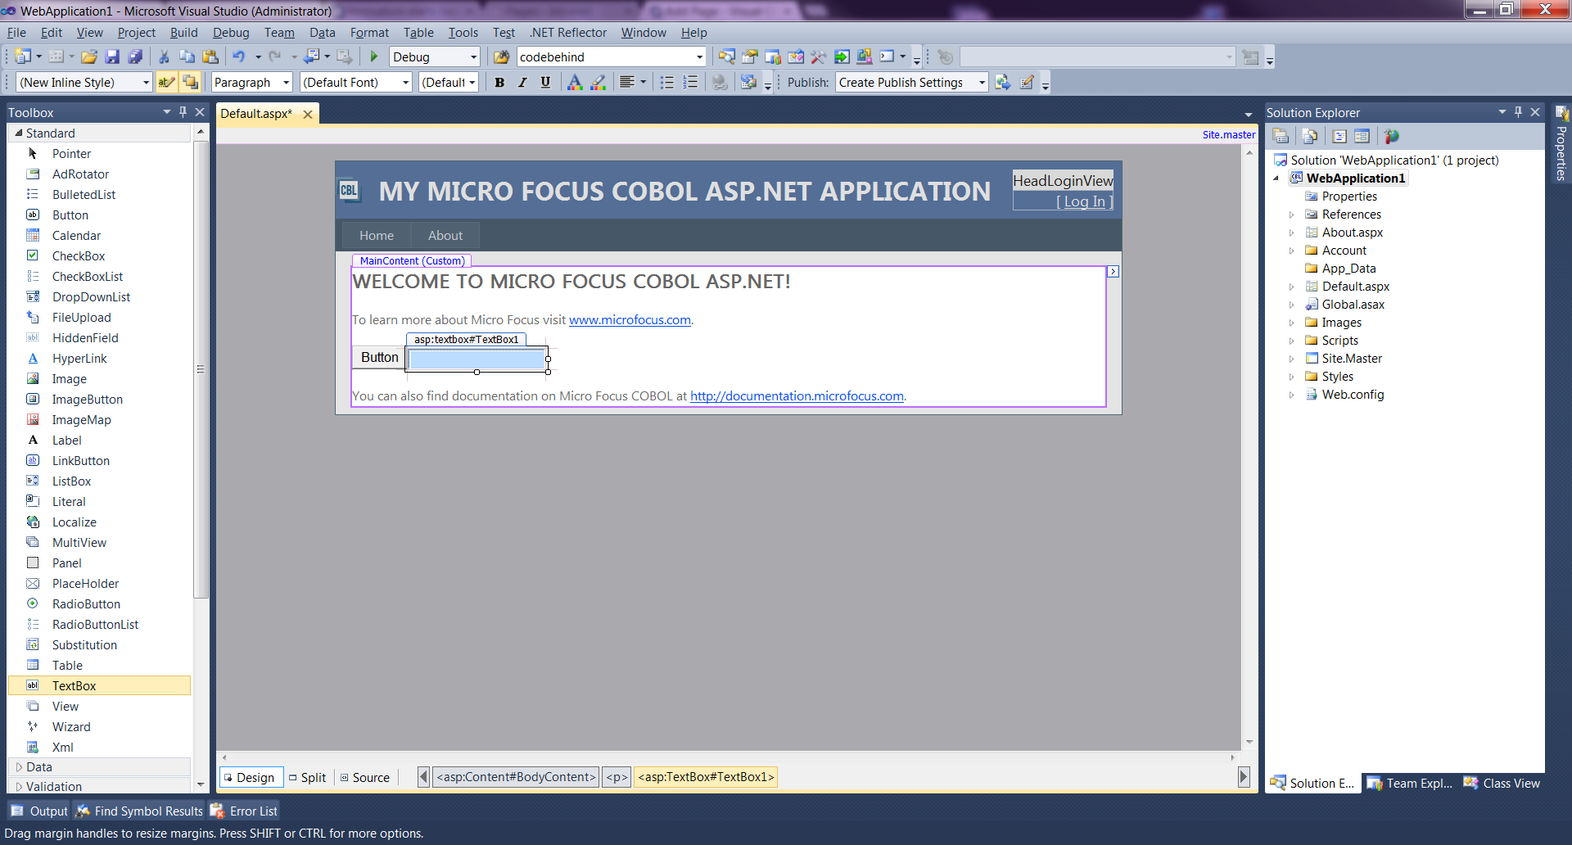Open the Error List window button
1572x845 pixels.
pyautogui.click(x=245, y=811)
